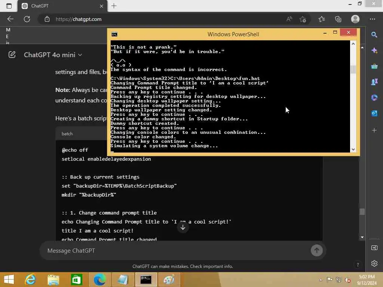The height and width of the screenshot is (287, 383).
Task: Open the browser profile avatar
Action: [x=355, y=19]
